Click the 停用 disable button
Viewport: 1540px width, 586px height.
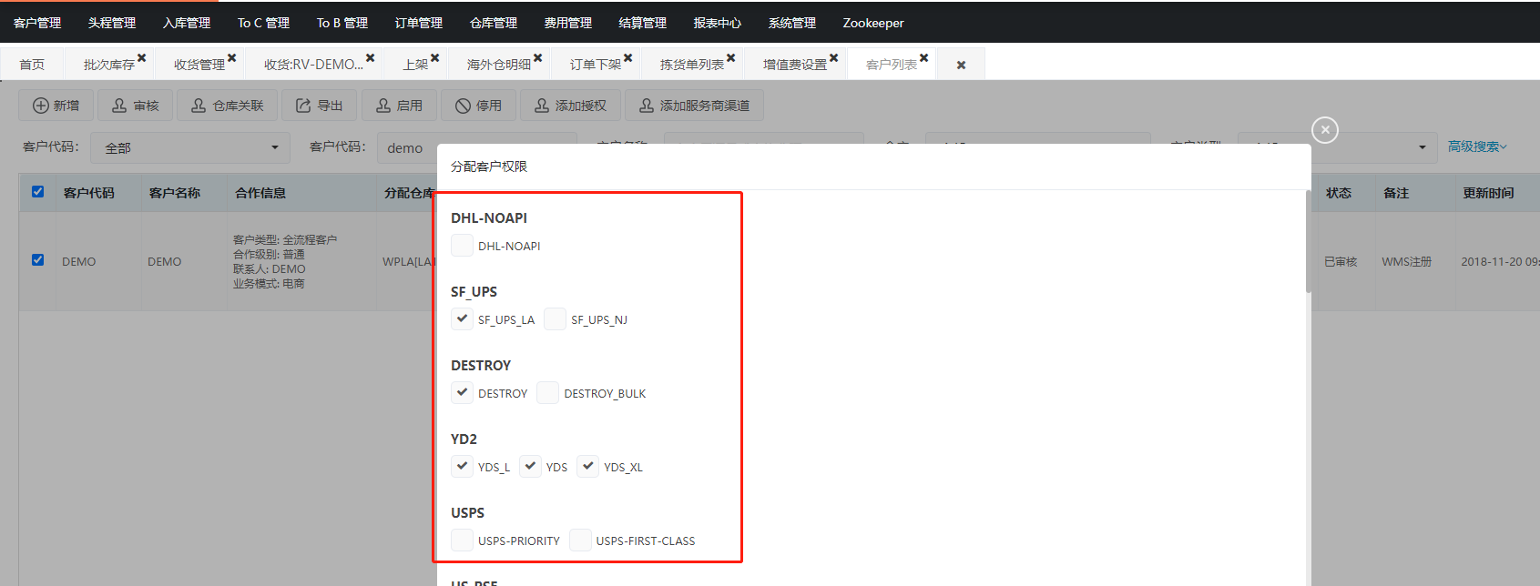tap(478, 106)
